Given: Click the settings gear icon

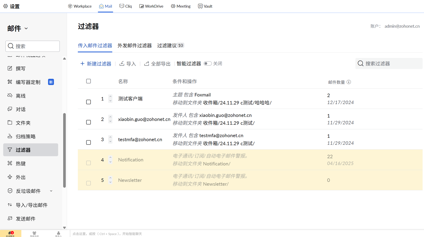Looking at the screenshot, I should (6, 6).
